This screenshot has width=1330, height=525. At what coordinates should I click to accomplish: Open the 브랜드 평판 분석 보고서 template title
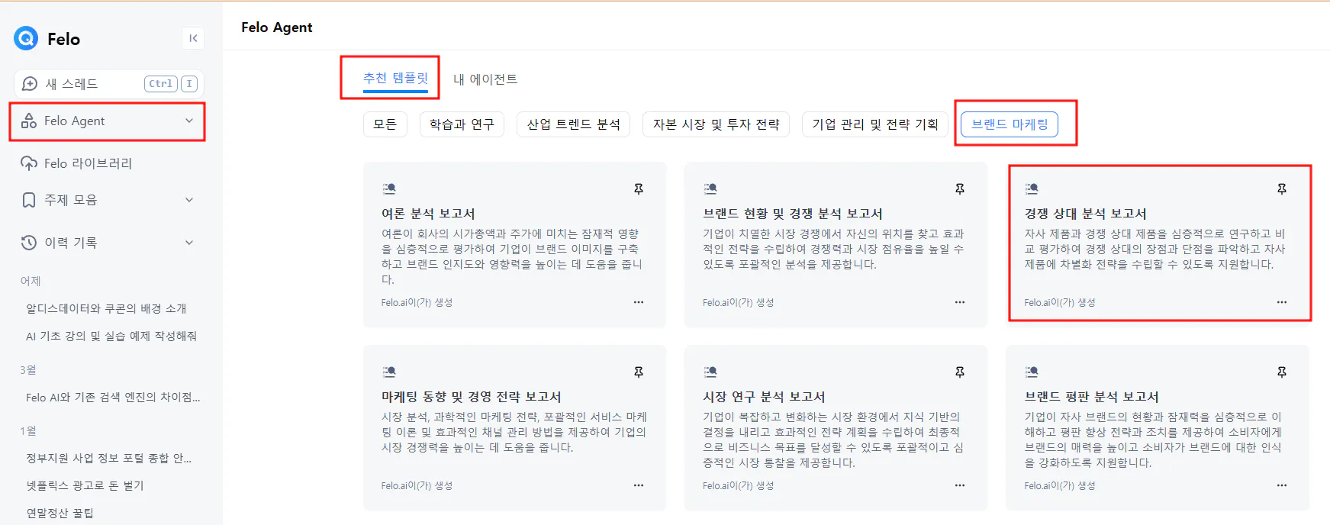(x=1091, y=397)
